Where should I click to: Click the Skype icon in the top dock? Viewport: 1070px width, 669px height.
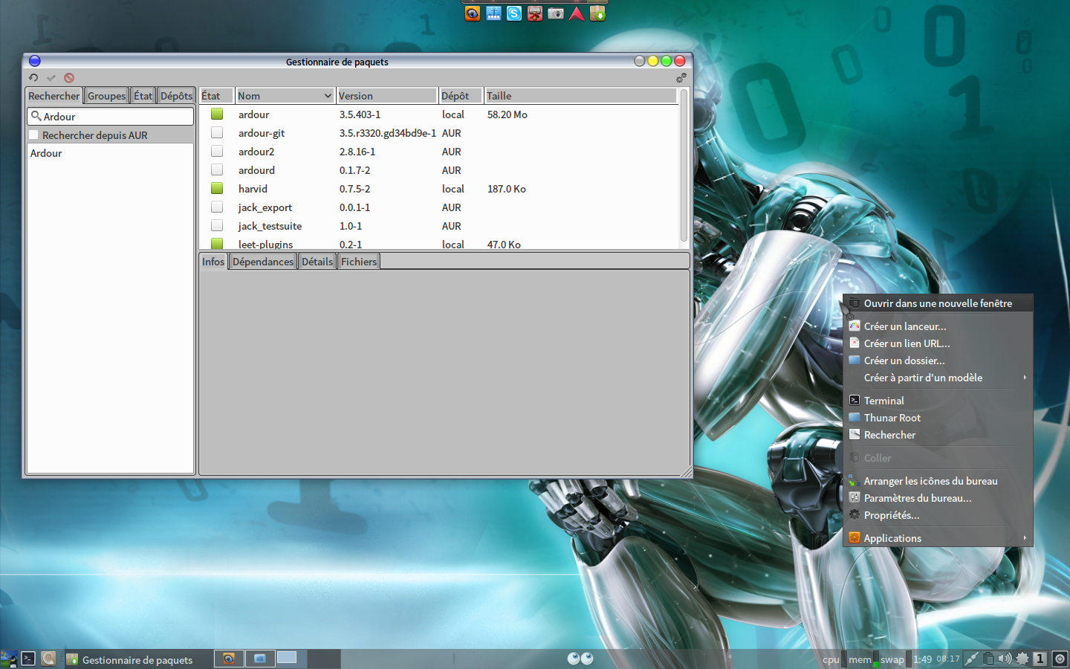point(514,13)
